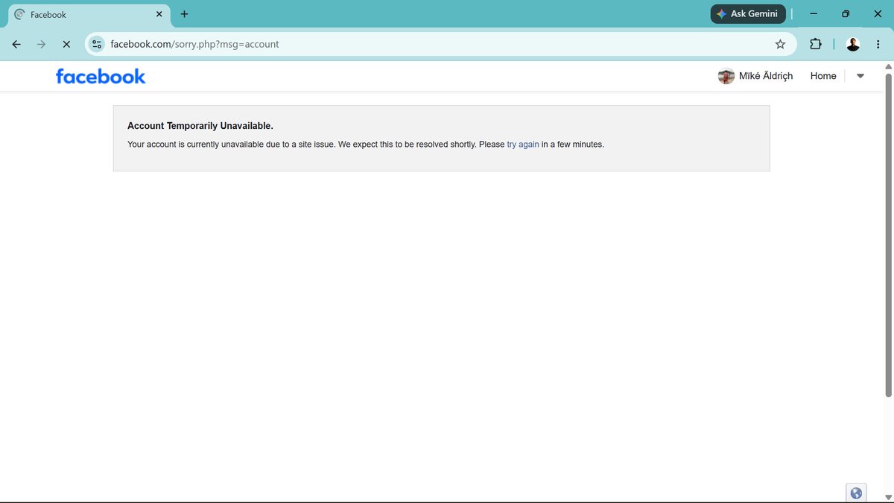This screenshot has height=503, width=894.
Task: Expand the Facebook account dropdown arrow
Action: (860, 76)
